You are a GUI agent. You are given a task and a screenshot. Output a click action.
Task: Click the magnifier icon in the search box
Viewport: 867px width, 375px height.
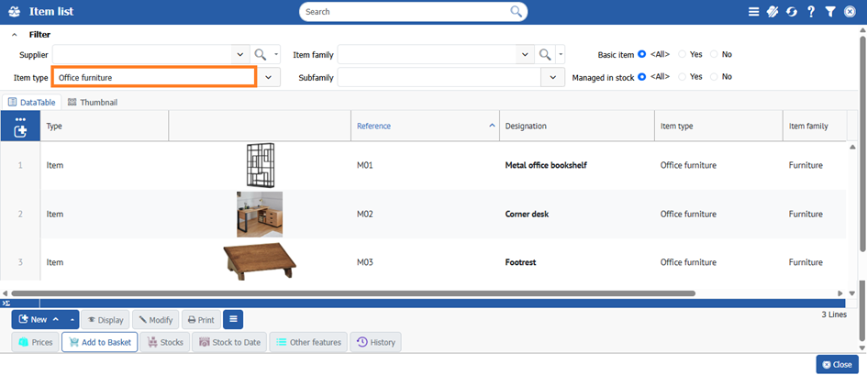pyautogui.click(x=517, y=12)
